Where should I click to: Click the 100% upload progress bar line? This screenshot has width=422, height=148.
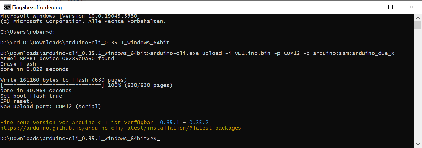point(86,85)
